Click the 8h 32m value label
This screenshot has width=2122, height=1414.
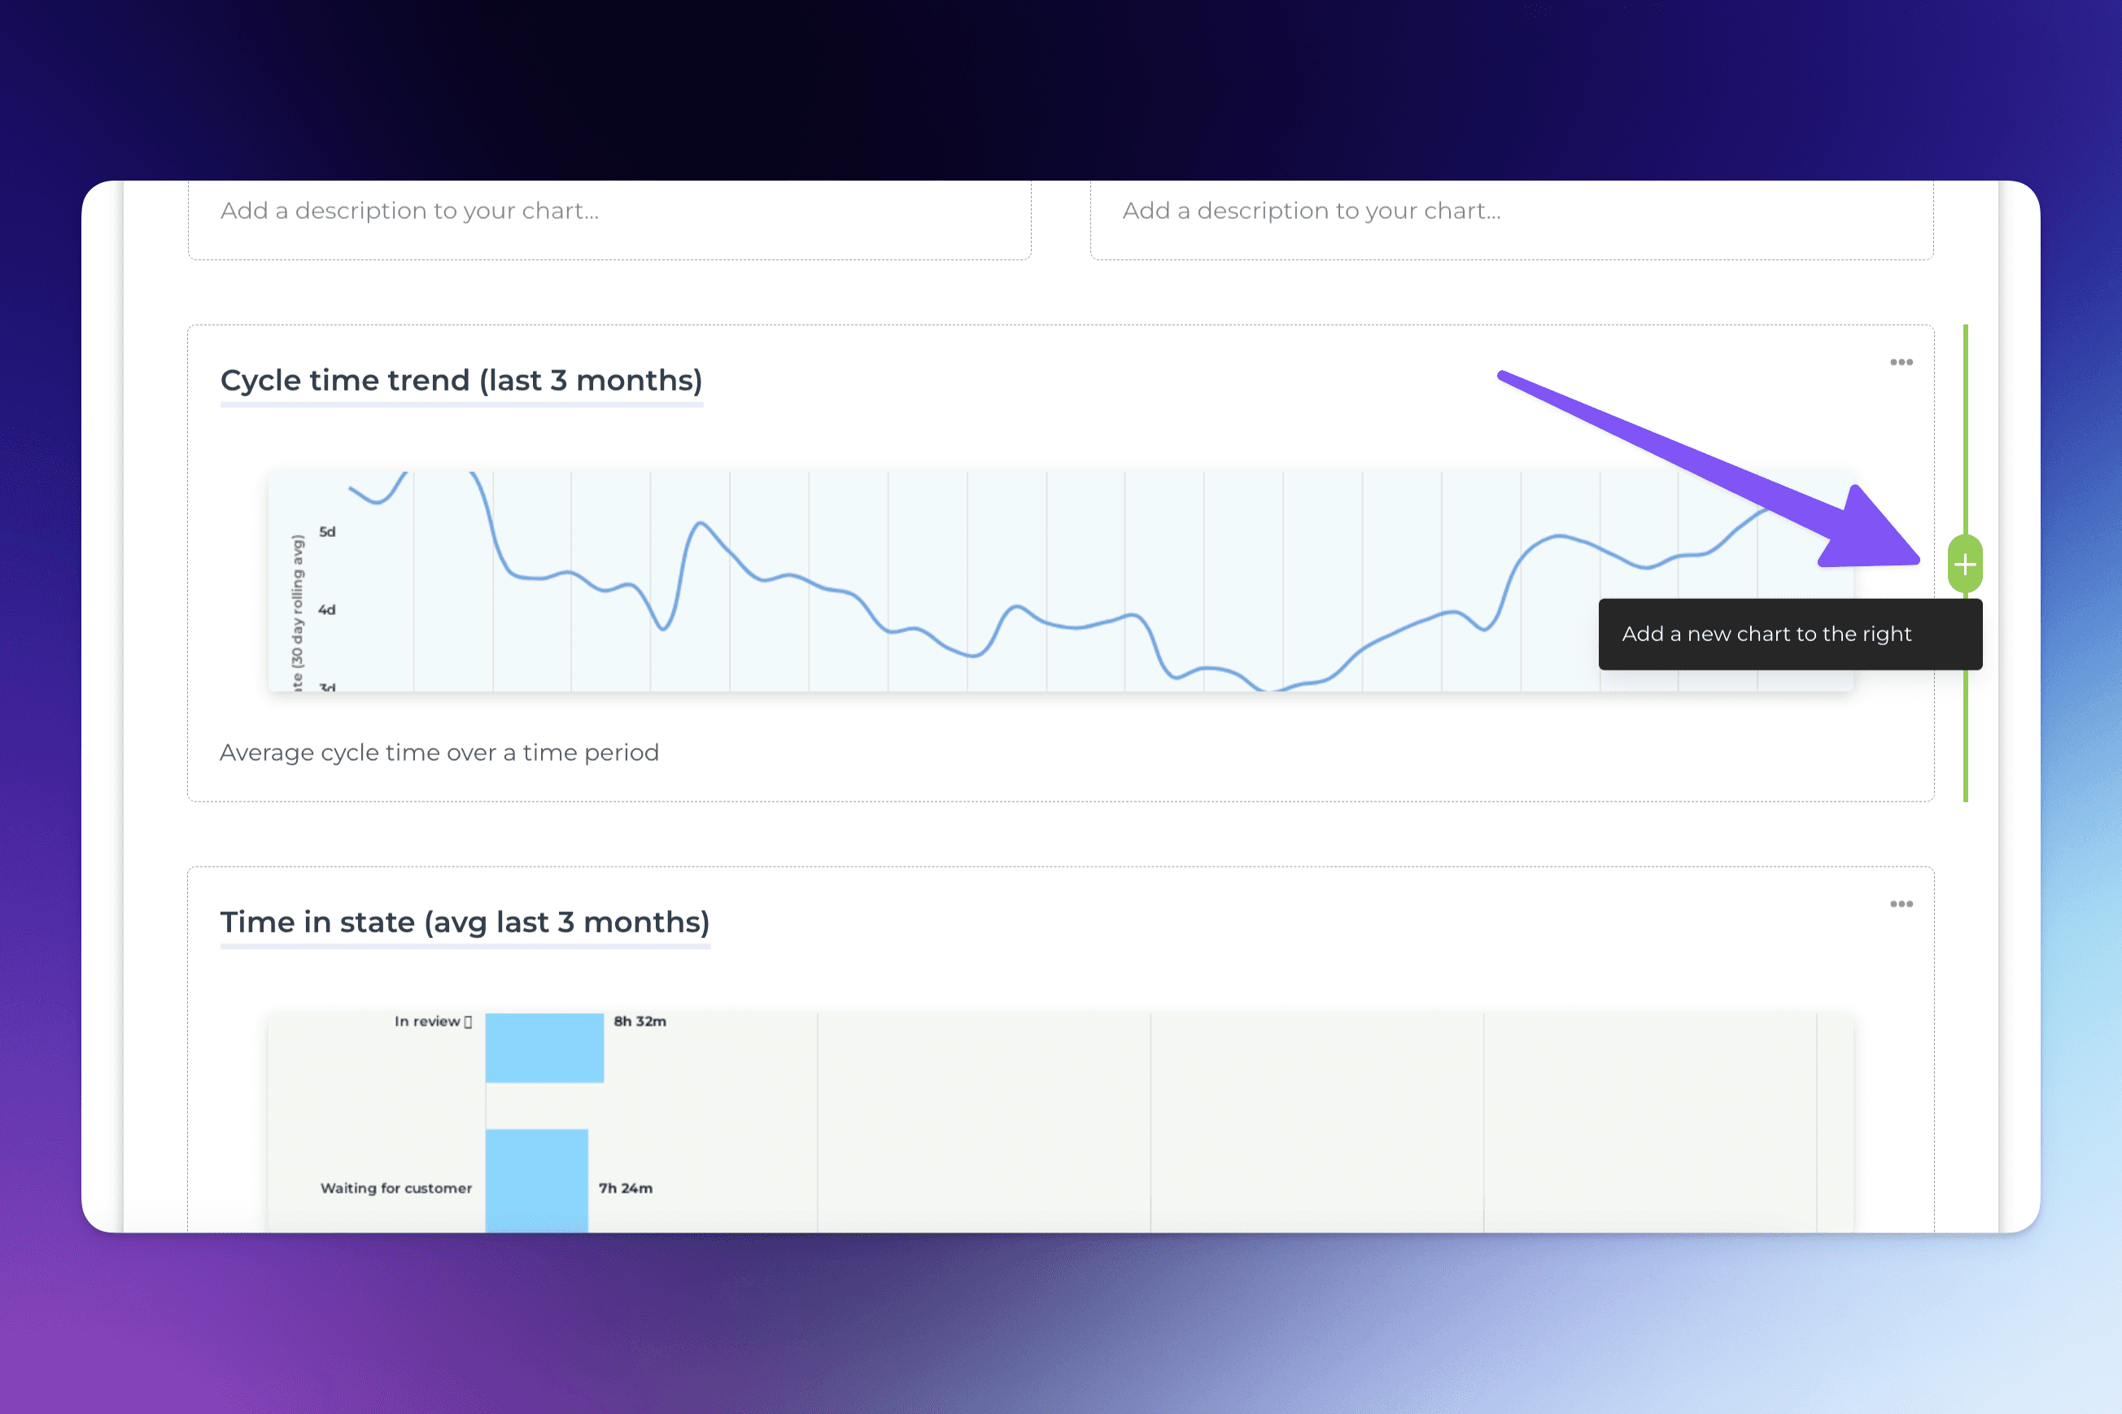[x=640, y=1022]
